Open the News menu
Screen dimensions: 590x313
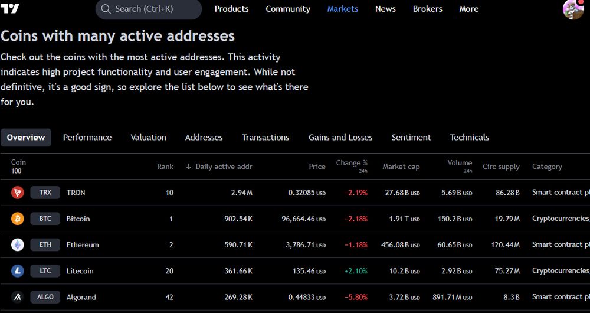(385, 9)
